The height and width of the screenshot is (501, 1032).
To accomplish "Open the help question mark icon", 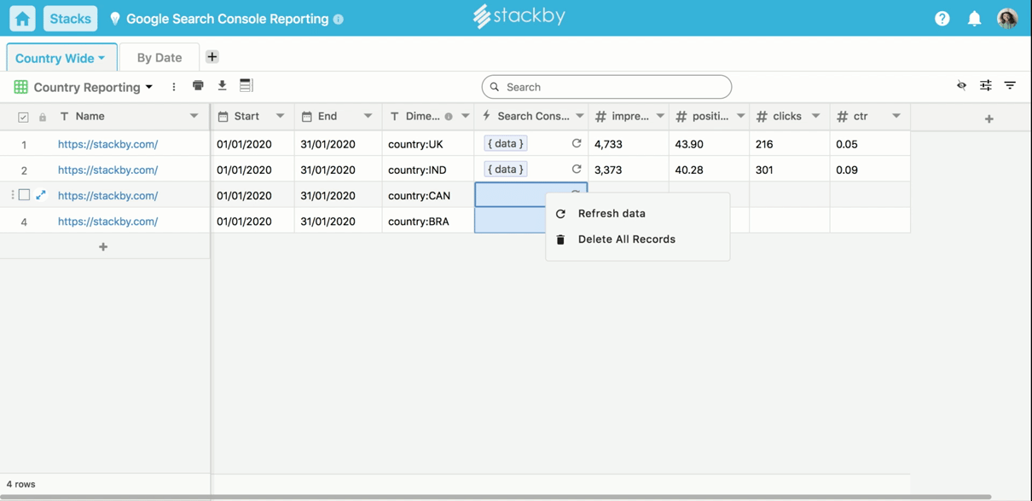I will pos(942,19).
